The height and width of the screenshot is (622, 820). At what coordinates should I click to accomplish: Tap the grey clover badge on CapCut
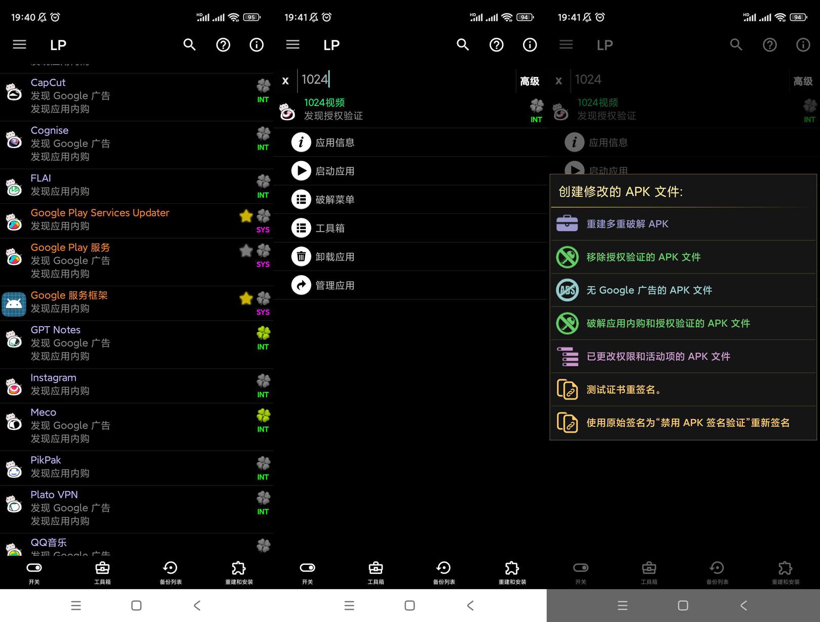(x=263, y=85)
